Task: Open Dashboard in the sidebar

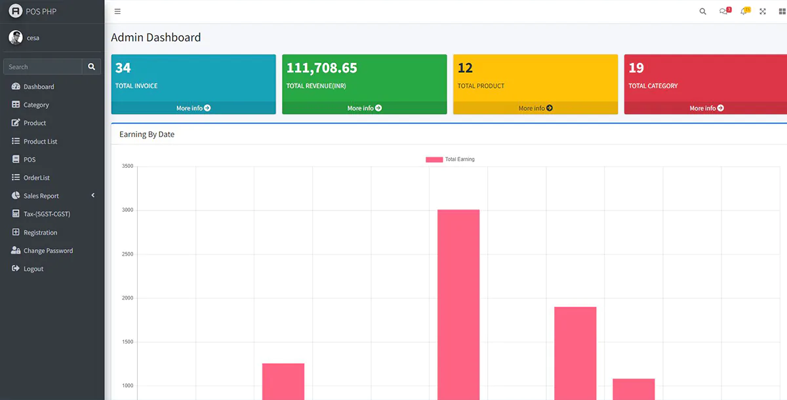Action: pos(39,87)
